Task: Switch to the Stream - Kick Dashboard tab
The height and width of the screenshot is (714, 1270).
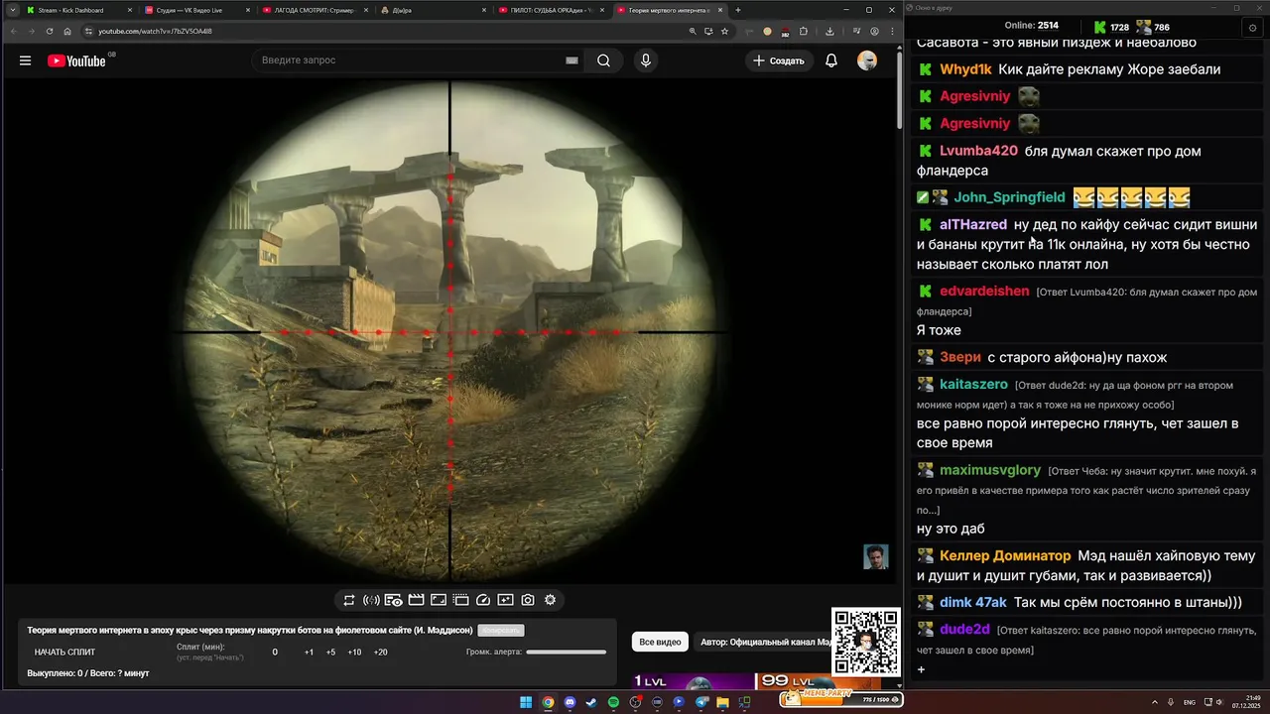Action: 77,10
